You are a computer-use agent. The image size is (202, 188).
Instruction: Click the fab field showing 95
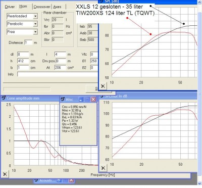(x=93, y=26)
